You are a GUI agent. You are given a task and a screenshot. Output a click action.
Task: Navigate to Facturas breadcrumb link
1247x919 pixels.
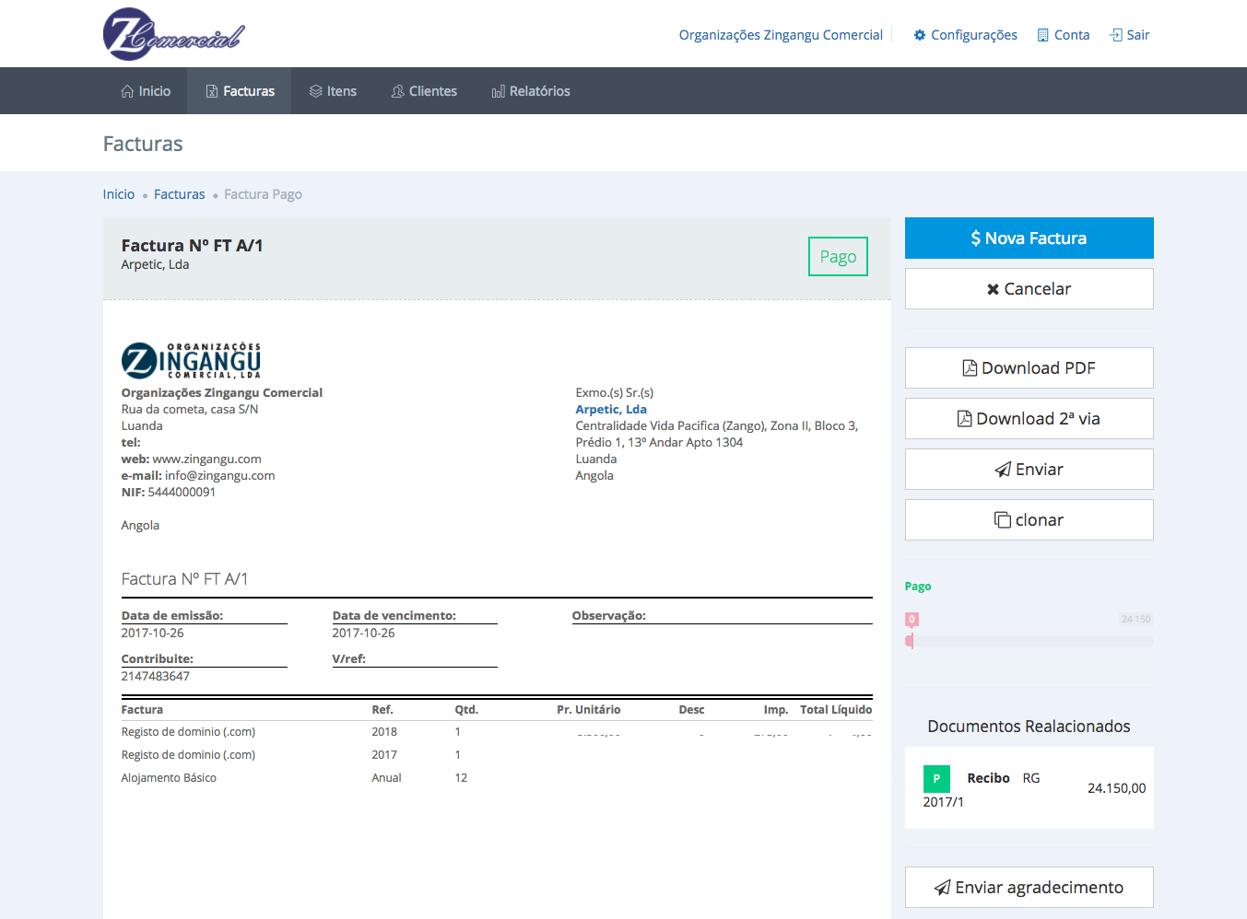tap(179, 194)
